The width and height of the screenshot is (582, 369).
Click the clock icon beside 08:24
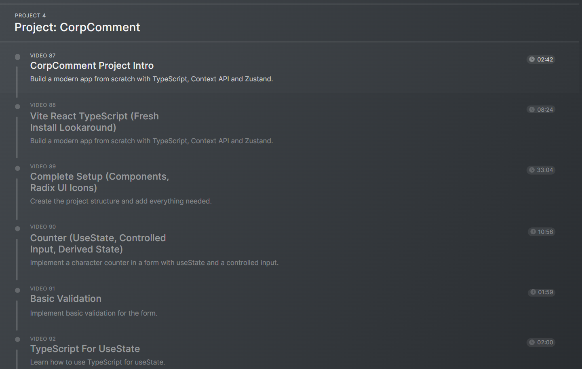pyautogui.click(x=532, y=110)
